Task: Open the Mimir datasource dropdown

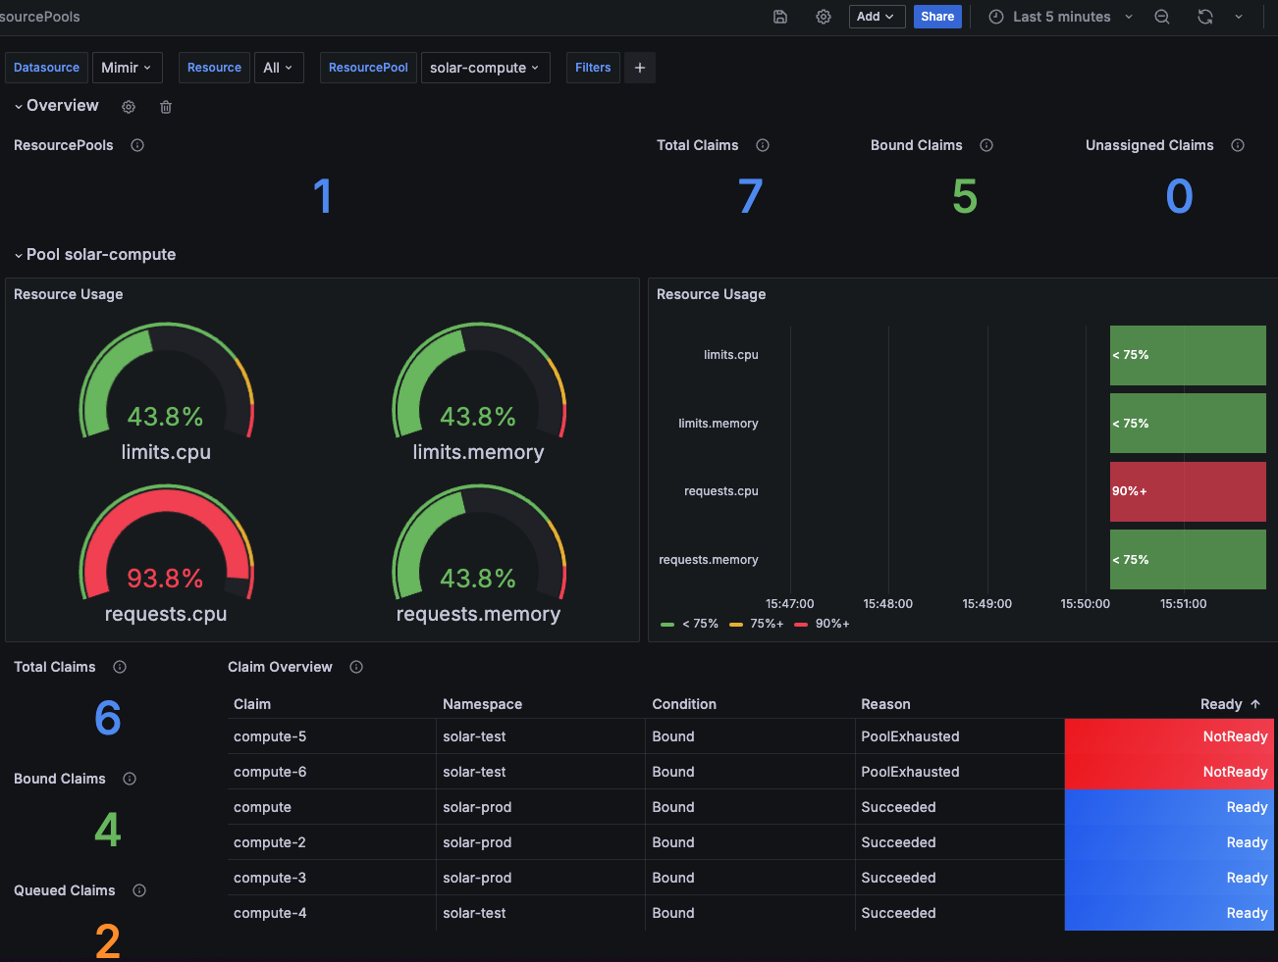Action: pos(127,68)
